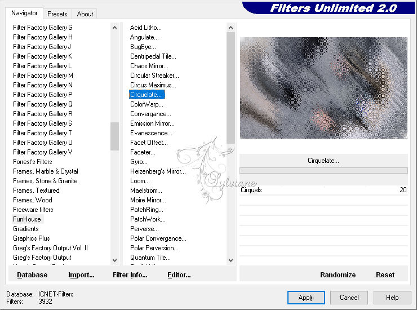Choose Frames, Stone & Granite category
The image size is (417, 310).
(45, 181)
